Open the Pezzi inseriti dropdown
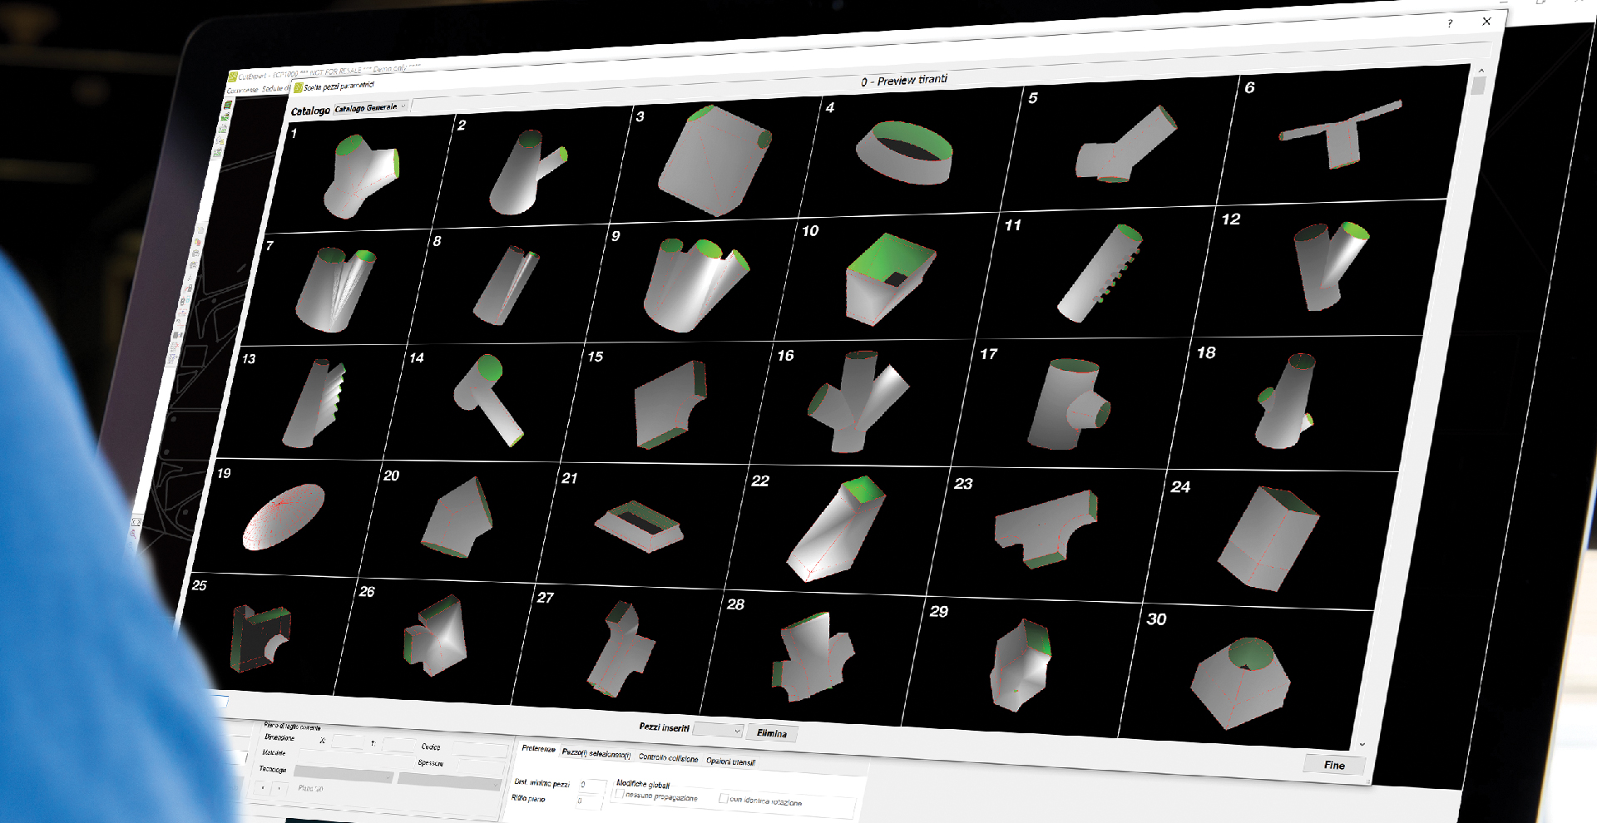 click(718, 730)
